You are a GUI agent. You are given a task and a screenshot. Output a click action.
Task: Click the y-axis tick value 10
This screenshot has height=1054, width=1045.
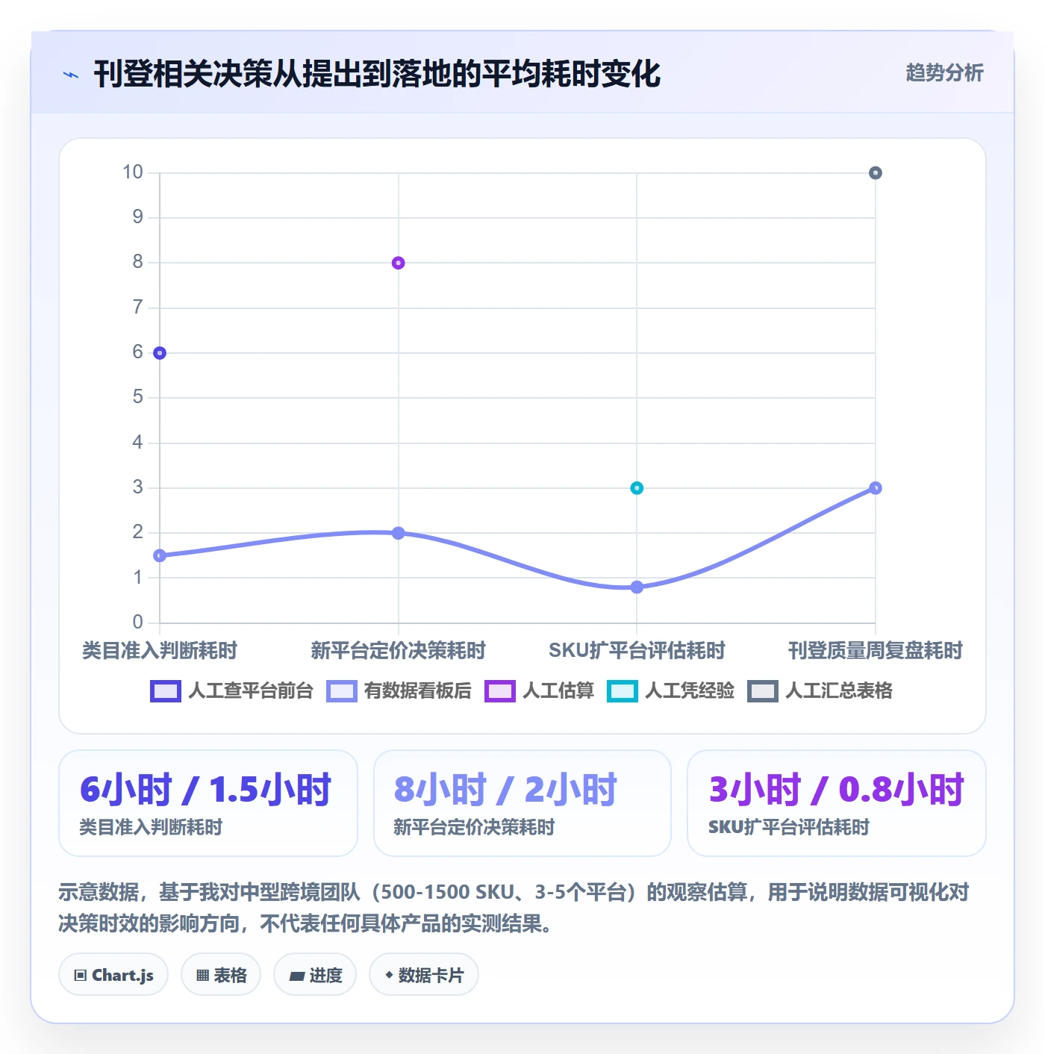[x=133, y=172]
